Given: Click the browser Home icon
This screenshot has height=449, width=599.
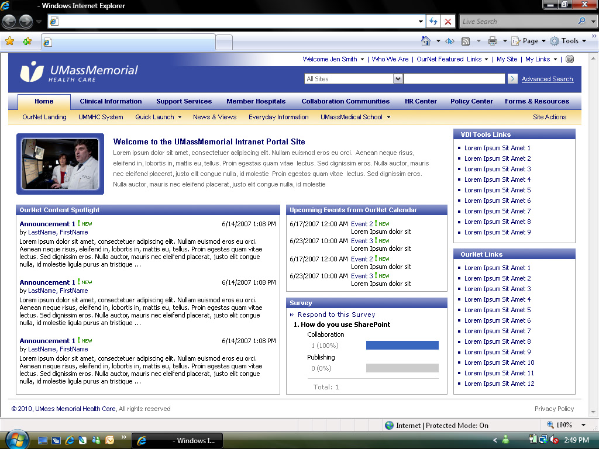Looking at the screenshot, I should pos(426,40).
